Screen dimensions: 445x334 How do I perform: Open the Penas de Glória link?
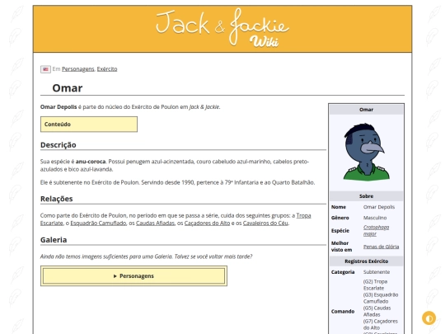click(382, 247)
